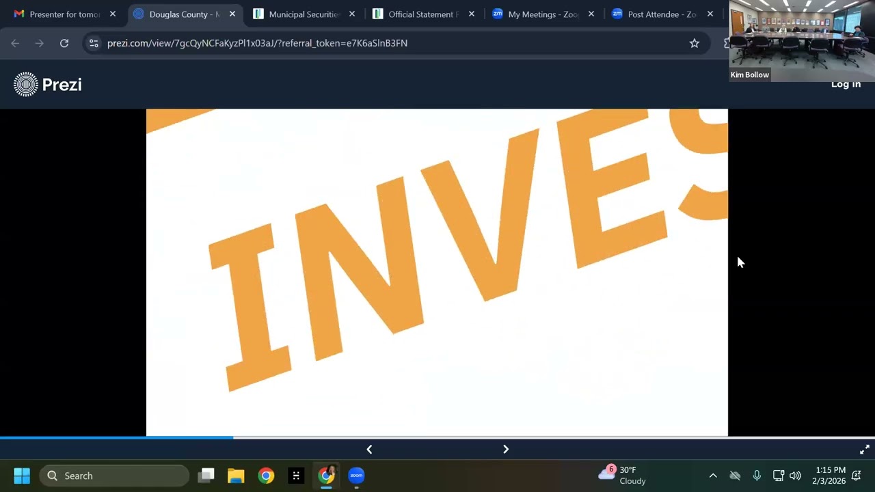Image resolution: width=875 pixels, height=492 pixels.
Task: Open the clock showing 1:15 PM
Action: [829, 476]
